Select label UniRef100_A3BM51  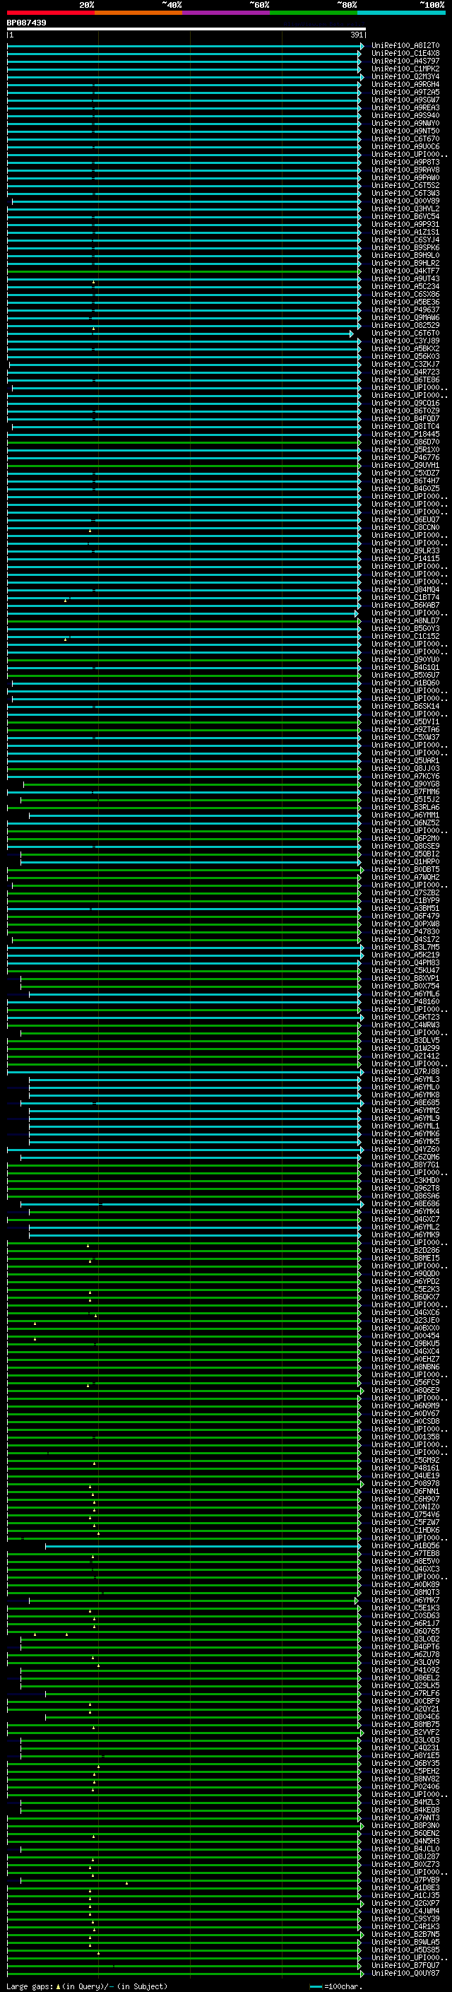(405, 908)
